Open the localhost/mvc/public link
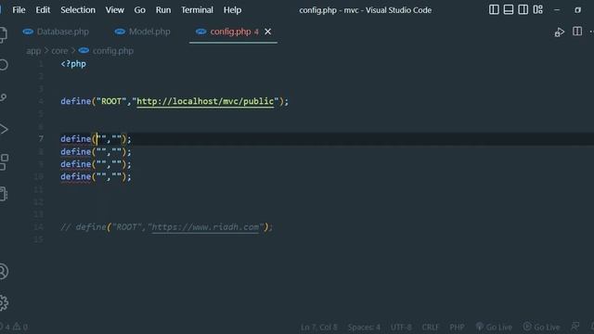594x334 pixels. click(x=205, y=101)
